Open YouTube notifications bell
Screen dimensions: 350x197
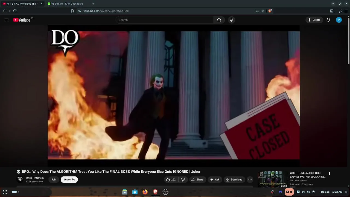pos(328,20)
